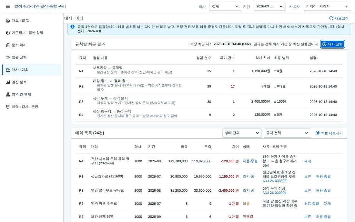The width and height of the screenshot is (355, 222).
Task: Click 허용 종결 on 선급임차료 row
Action: point(323,177)
